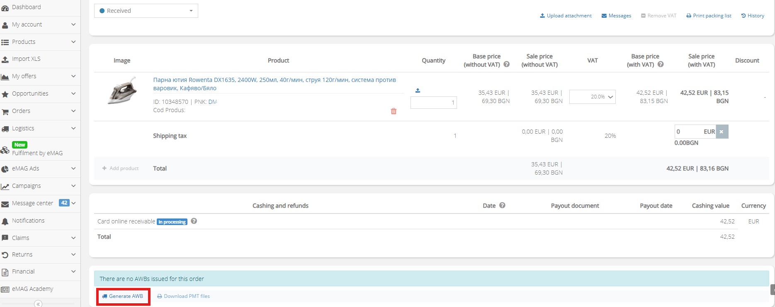Viewport: 775px width, 307px height.
Task: Click the upload icon above the quantity field
Action: pos(418,90)
